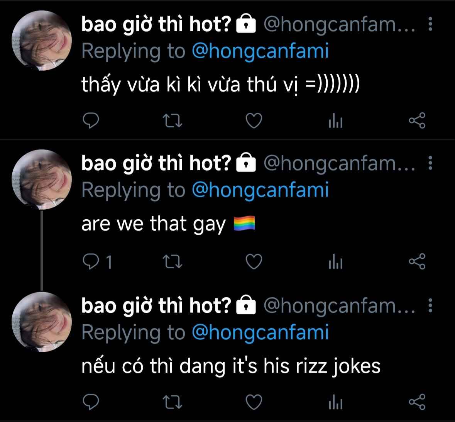The image size is (455, 422).
Task: Open @hongcanfami link in the first tweet
Action: [260, 51]
